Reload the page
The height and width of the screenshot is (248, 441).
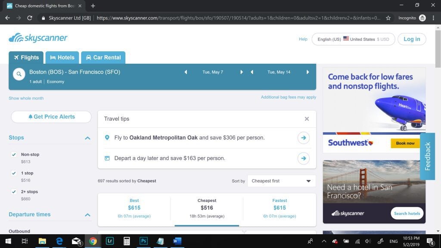click(30, 18)
